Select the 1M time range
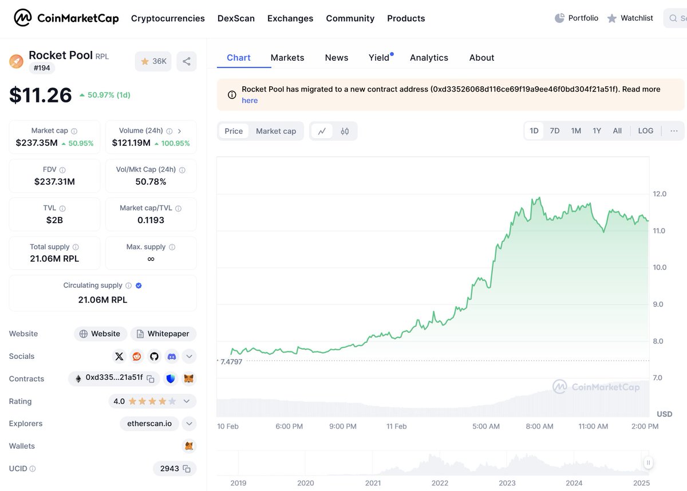687x491 pixels. (576, 130)
